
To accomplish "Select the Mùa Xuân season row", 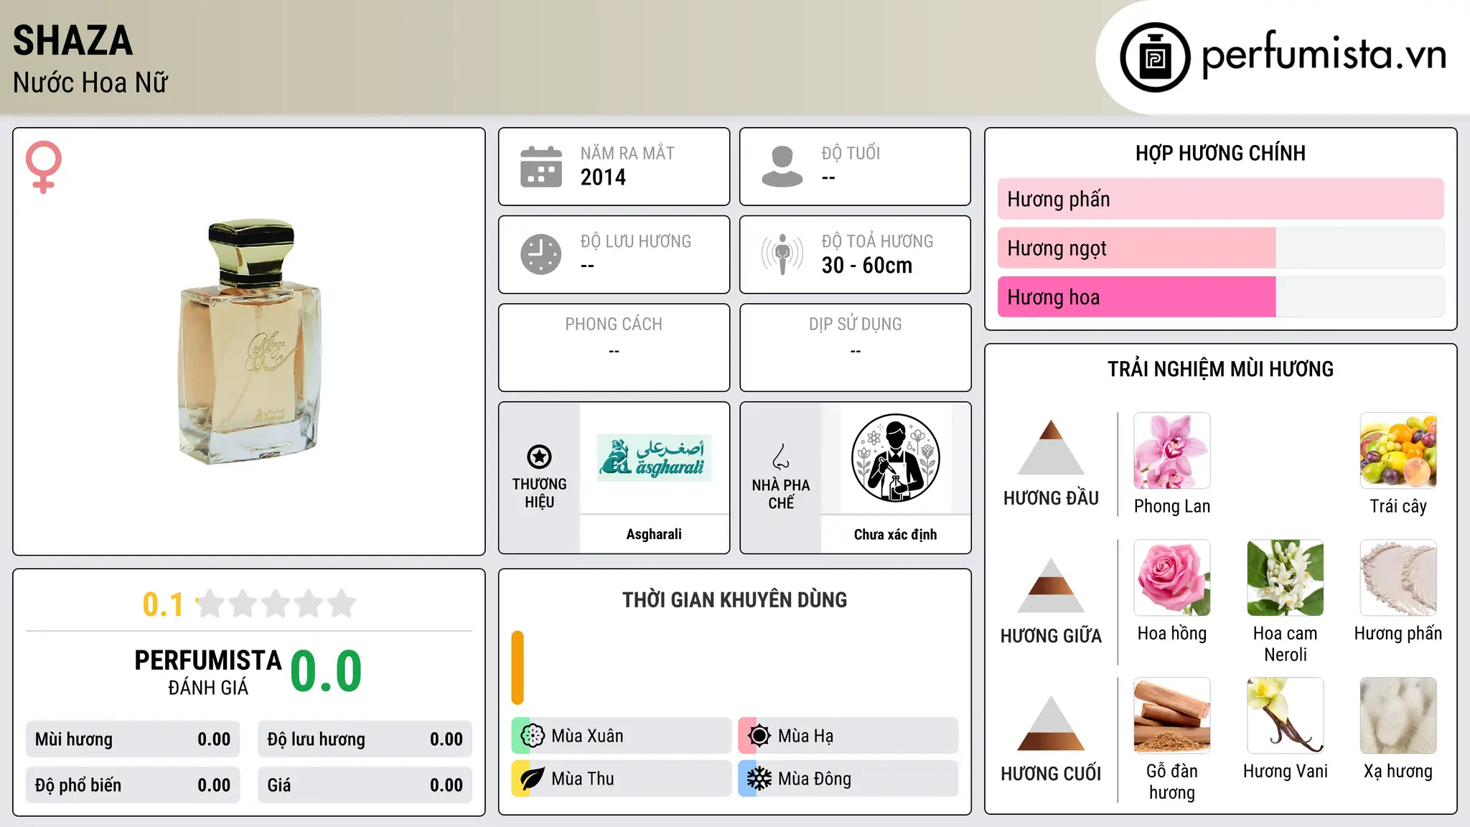I will coord(622,736).
